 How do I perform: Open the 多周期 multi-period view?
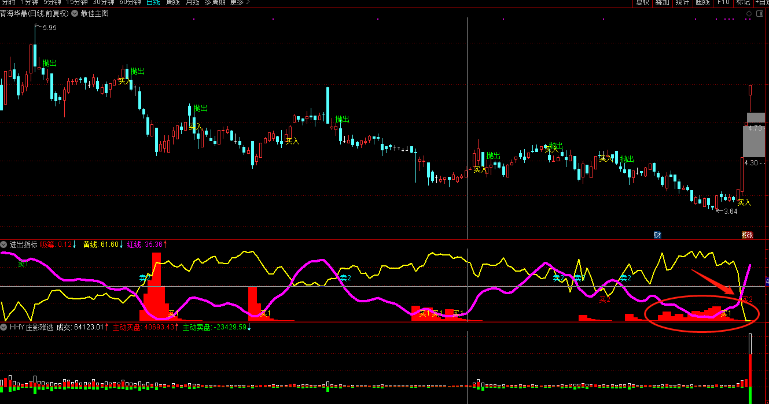point(215,2)
